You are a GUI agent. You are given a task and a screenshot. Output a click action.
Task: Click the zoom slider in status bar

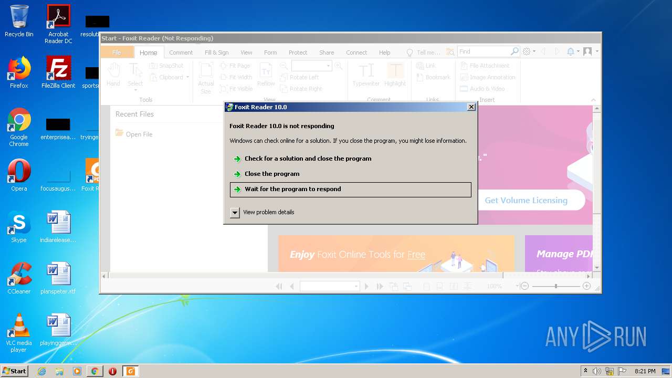click(x=555, y=286)
